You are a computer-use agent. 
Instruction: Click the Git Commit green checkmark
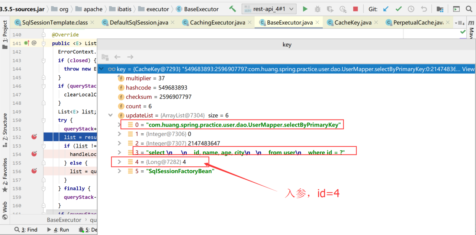pyautogui.click(x=399, y=9)
